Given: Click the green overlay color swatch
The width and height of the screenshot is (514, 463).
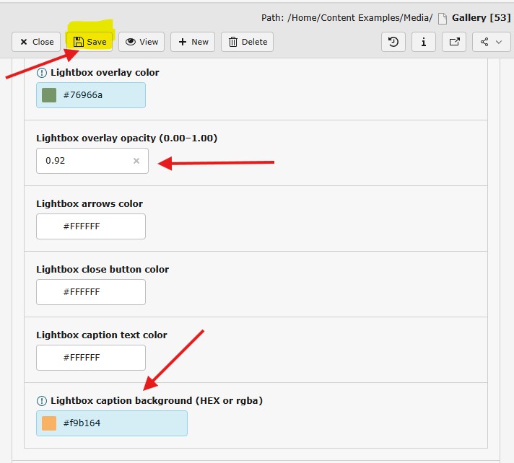Looking at the screenshot, I should (49, 95).
